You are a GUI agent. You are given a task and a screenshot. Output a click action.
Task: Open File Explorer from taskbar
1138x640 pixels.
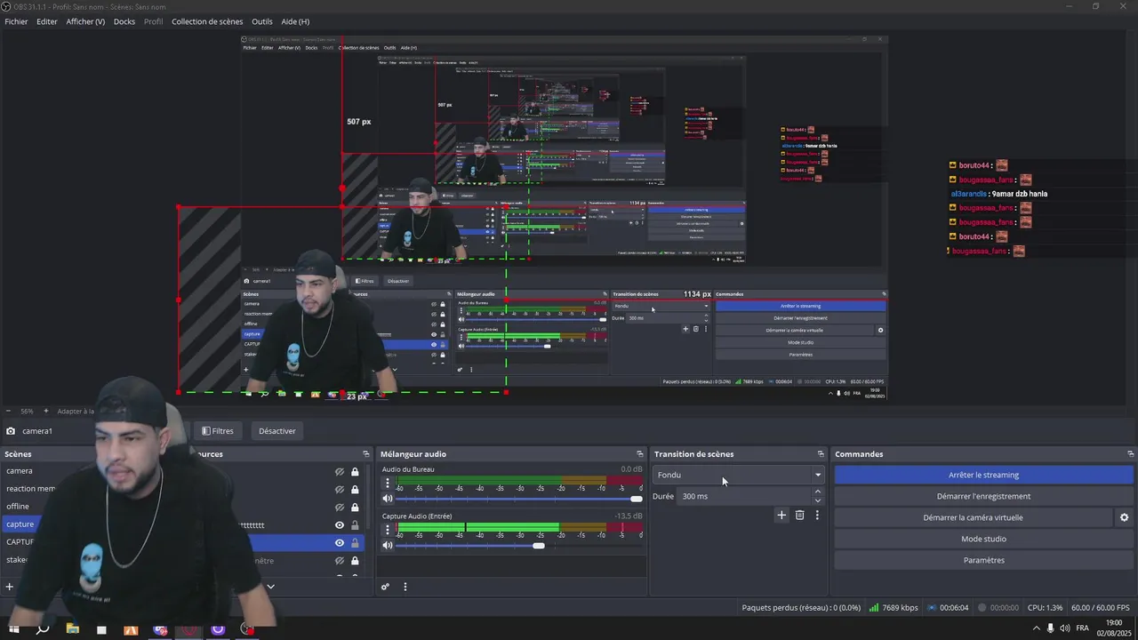tap(72, 629)
